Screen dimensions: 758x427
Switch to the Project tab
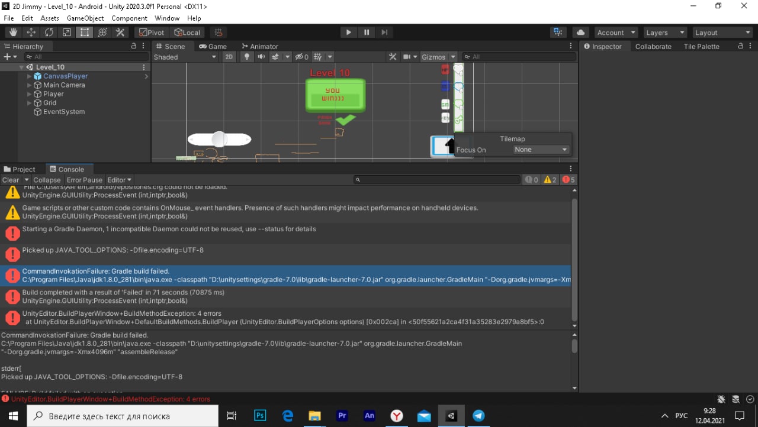(20, 169)
